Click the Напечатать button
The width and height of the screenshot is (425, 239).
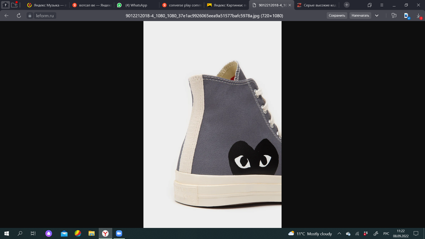tap(360, 15)
